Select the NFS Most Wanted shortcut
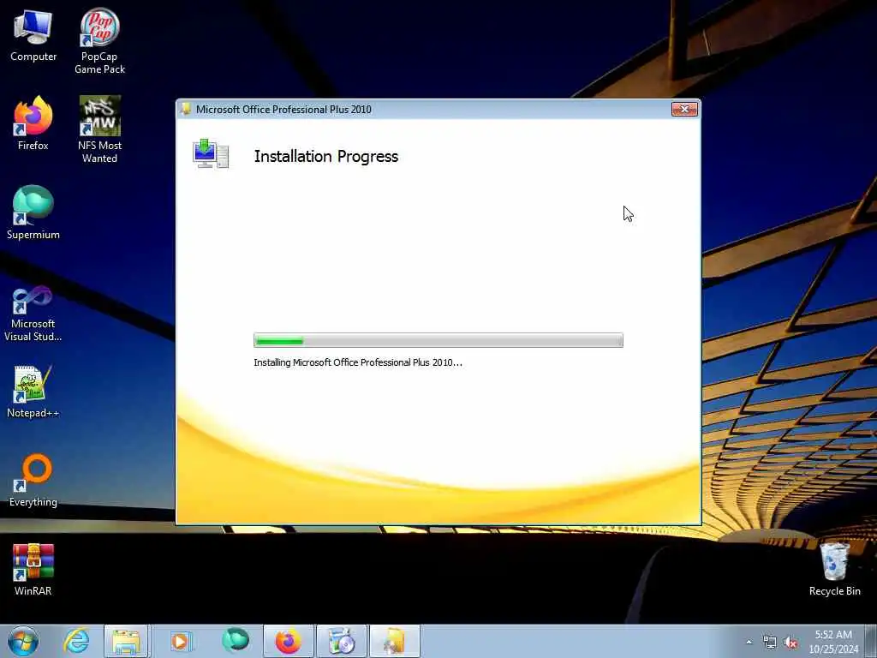Image resolution: width=877 pixels, height=658 pixels. pyautogui.click(x=99, y=129)
